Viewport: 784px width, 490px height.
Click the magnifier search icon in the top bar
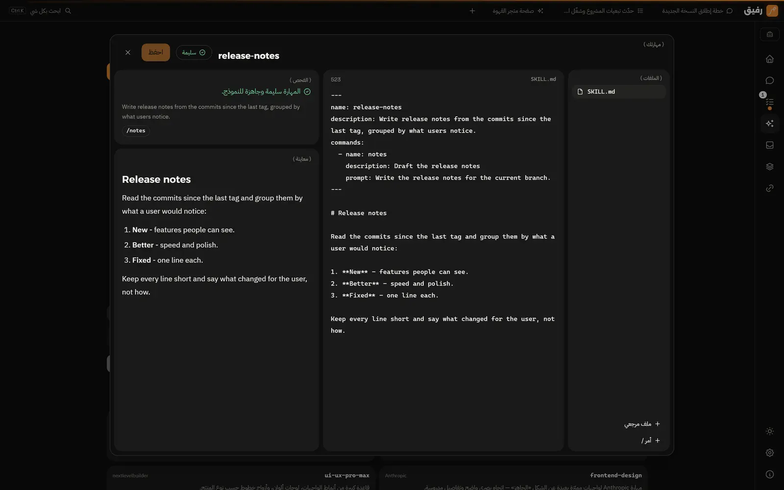(68, 11)
